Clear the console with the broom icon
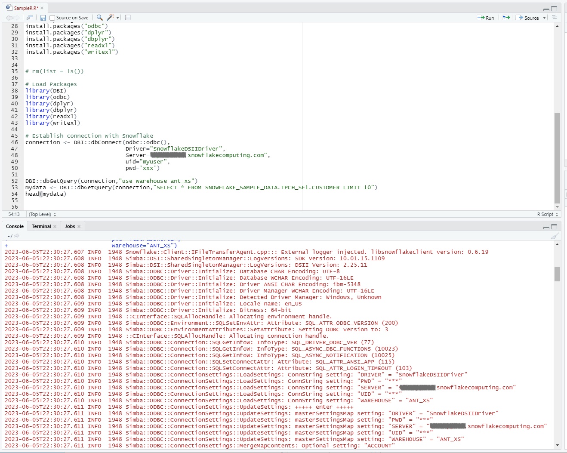Viewport: 567px width, 453px height. (x=555, y=236)
